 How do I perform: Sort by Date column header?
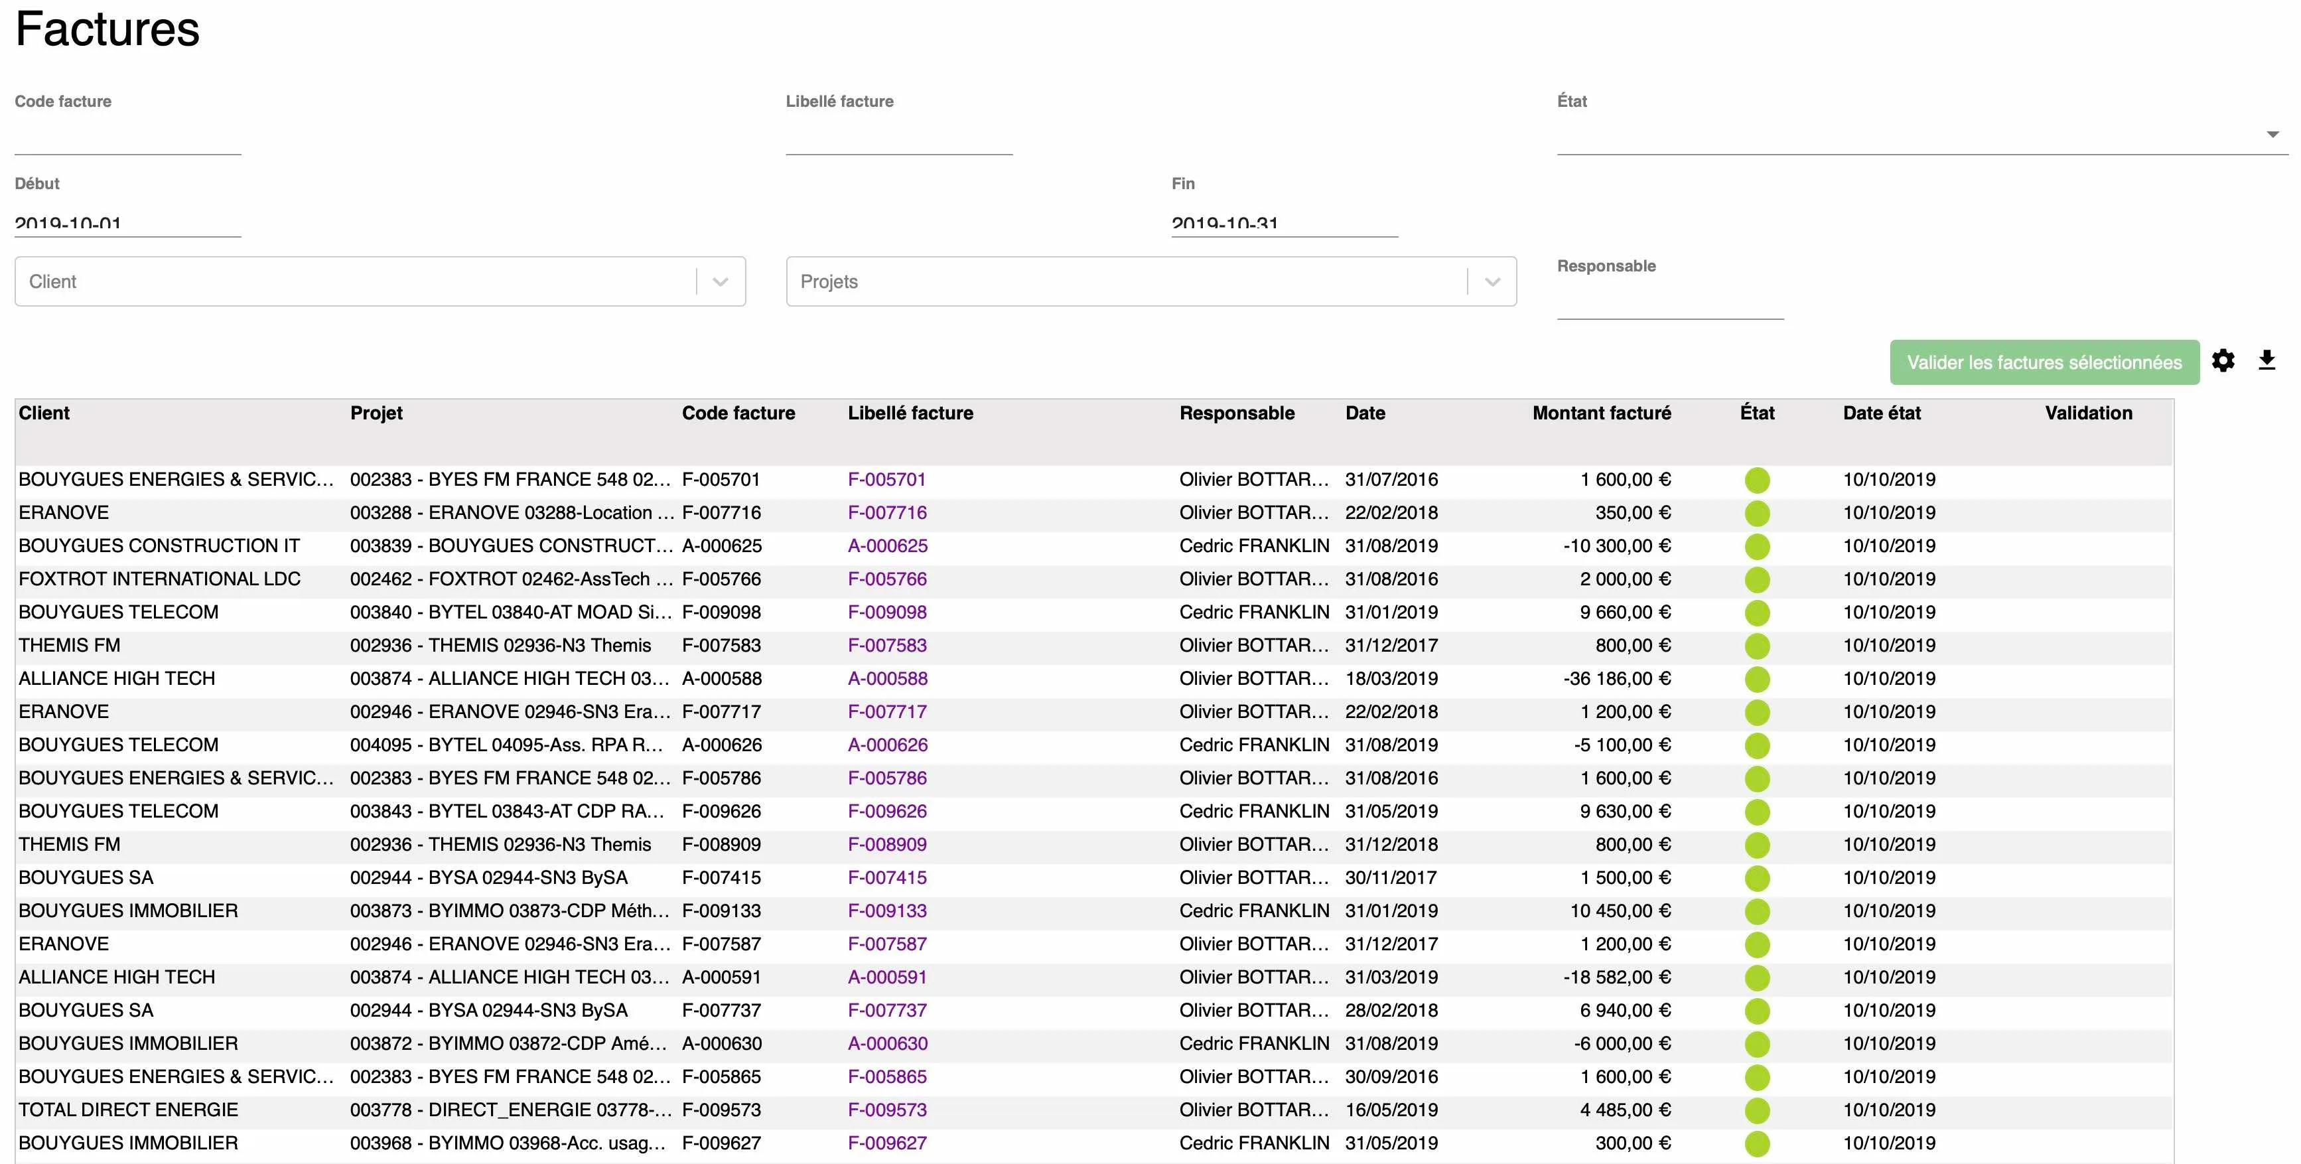click(x=1365, y=413)
